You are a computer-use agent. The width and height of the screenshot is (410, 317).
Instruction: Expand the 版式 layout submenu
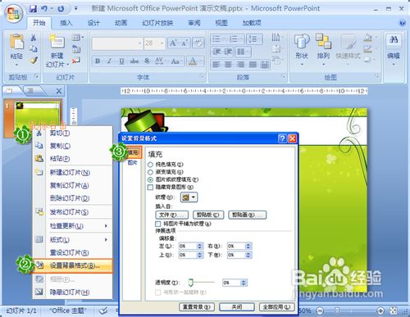[x=106, y=240]
